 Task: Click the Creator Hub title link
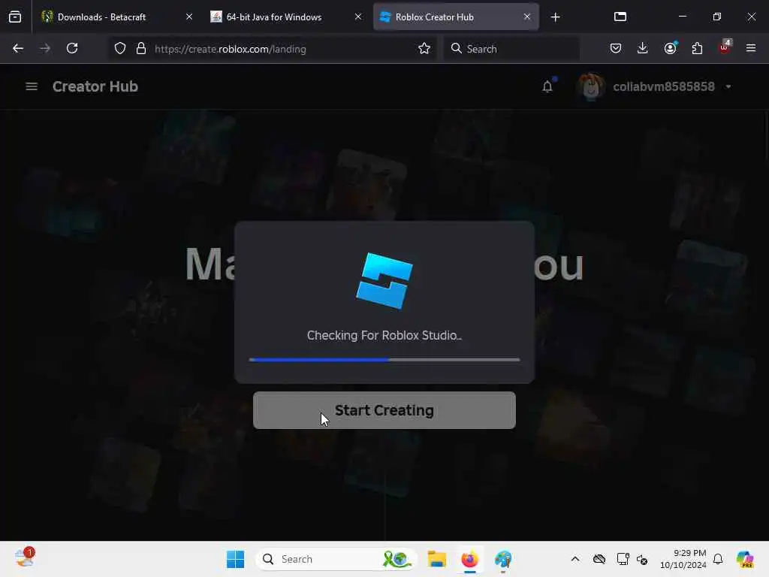(95, 87)
